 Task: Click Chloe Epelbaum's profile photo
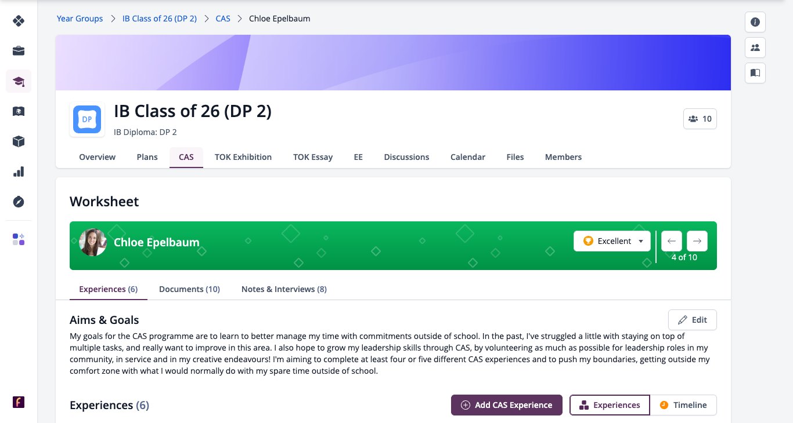(93, 242)
